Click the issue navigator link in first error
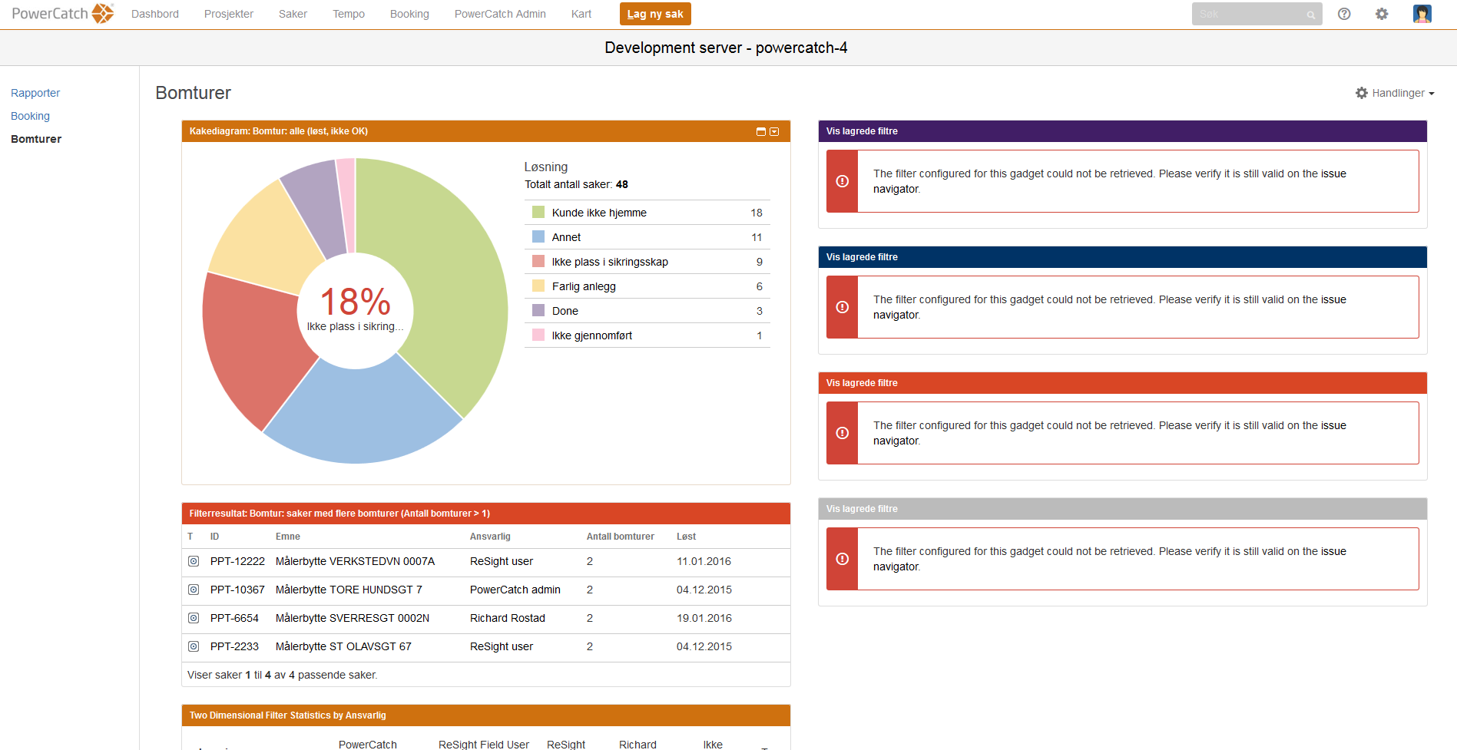This screenshot has width=1457, height=750. click(x=1333, y=173)
